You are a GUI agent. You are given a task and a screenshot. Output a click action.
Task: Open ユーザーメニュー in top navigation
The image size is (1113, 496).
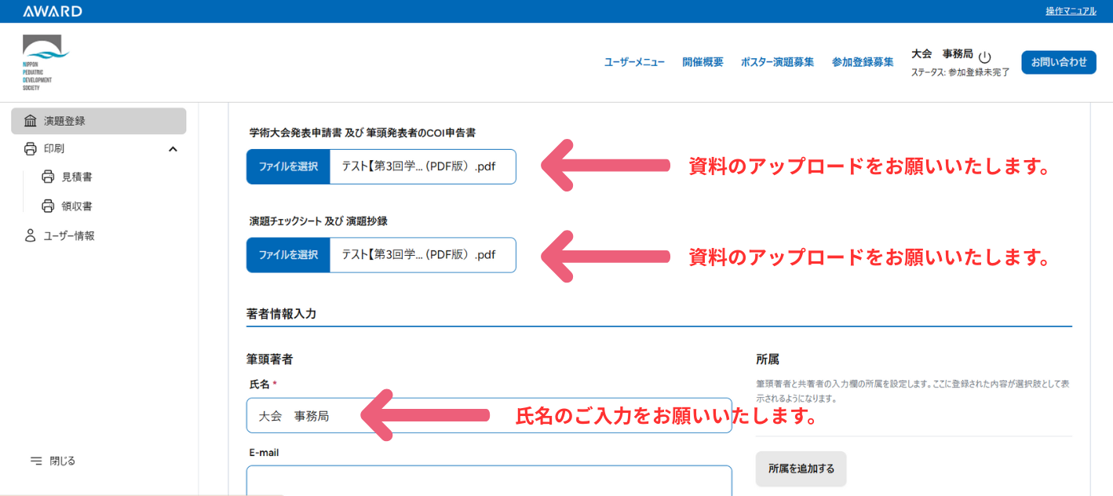click(634, 62)
